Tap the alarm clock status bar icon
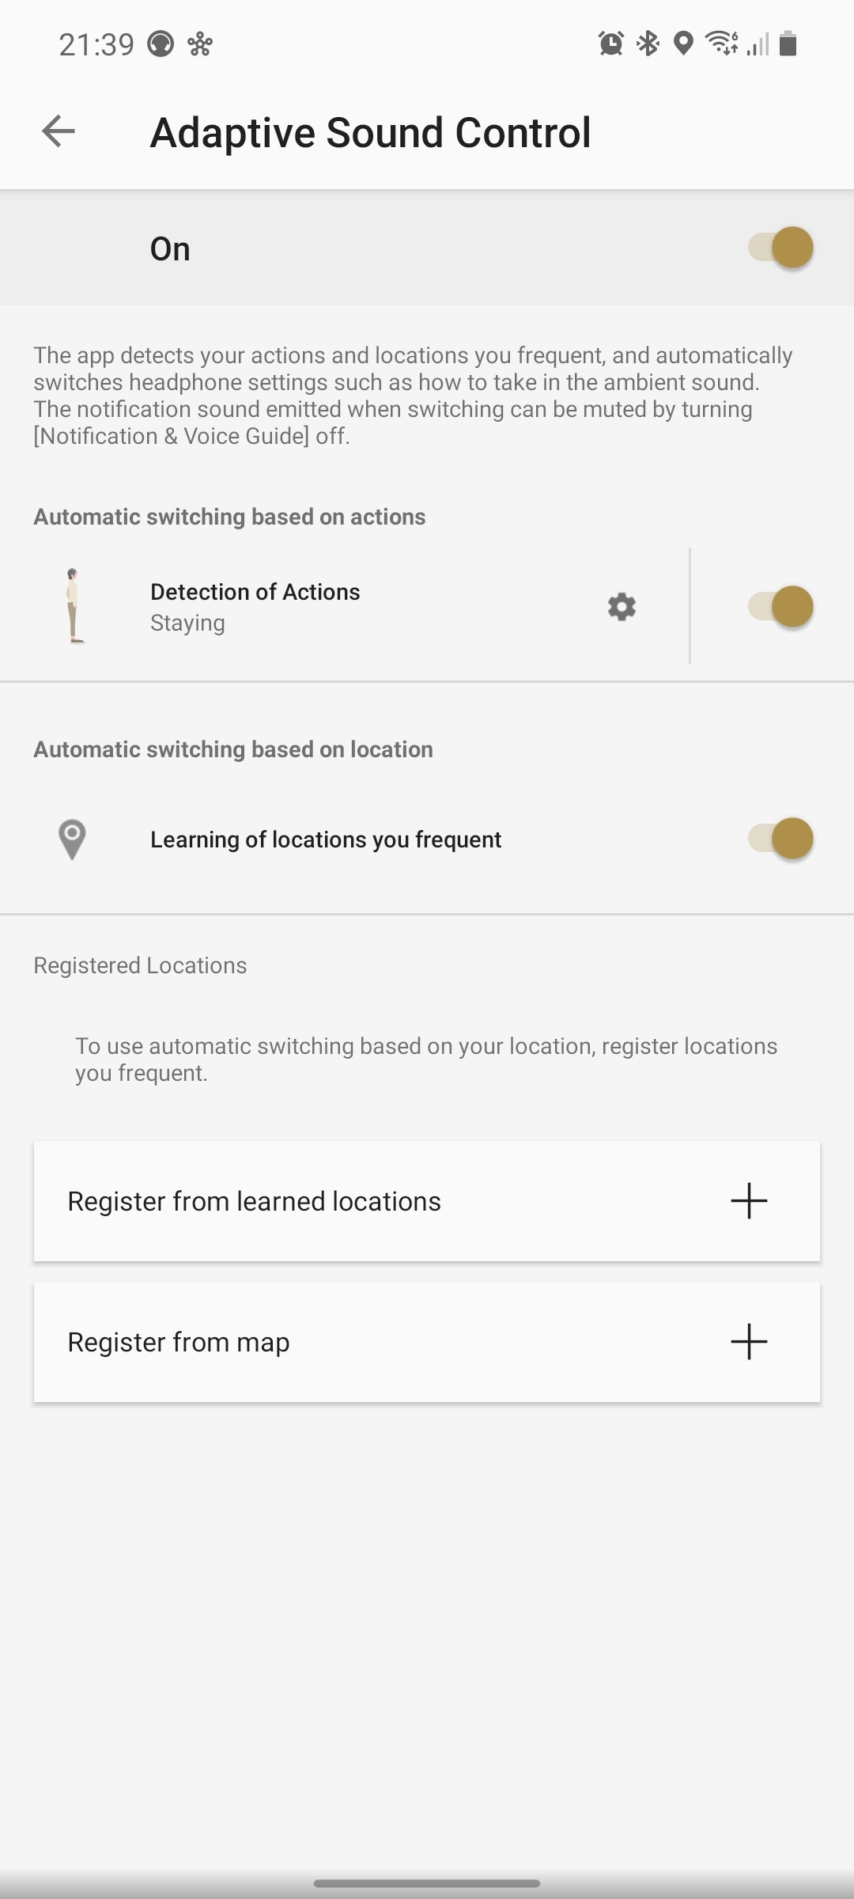854x1899 pixels. coord(610,44)
